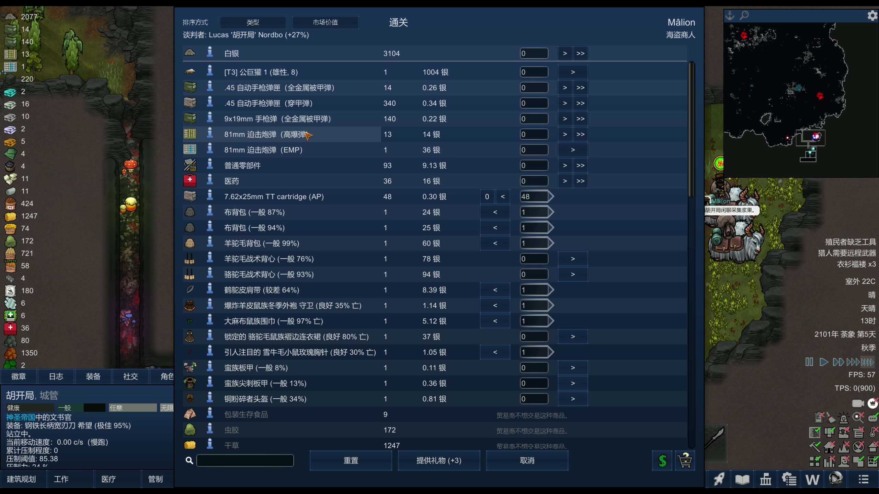Click the magnifier icon near the minimap
Viewport: 879px width, 494px height.
[x=745, y=16]
